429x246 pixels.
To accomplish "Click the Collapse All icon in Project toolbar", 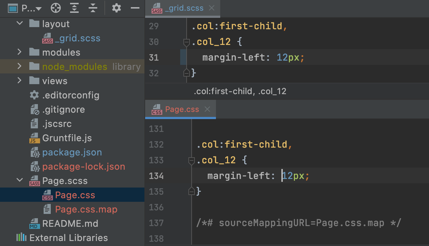I will (x=93, y=8).
